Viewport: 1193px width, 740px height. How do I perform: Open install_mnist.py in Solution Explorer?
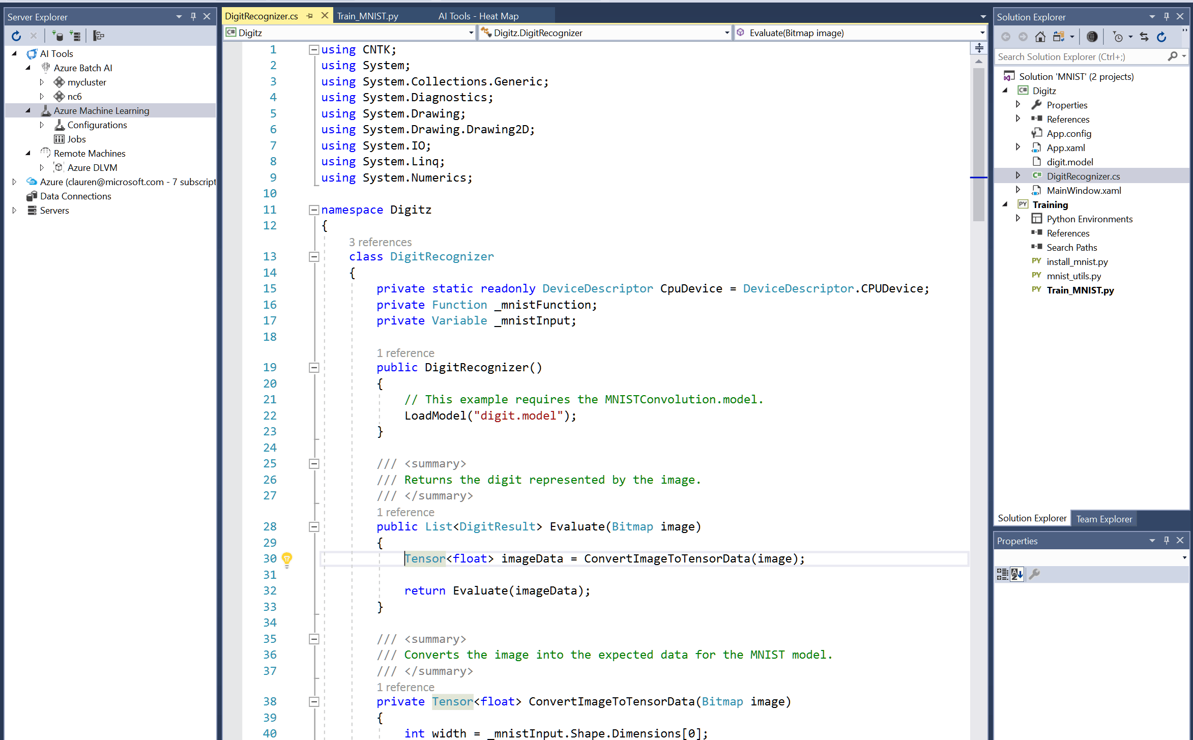tap(1076, 261)
